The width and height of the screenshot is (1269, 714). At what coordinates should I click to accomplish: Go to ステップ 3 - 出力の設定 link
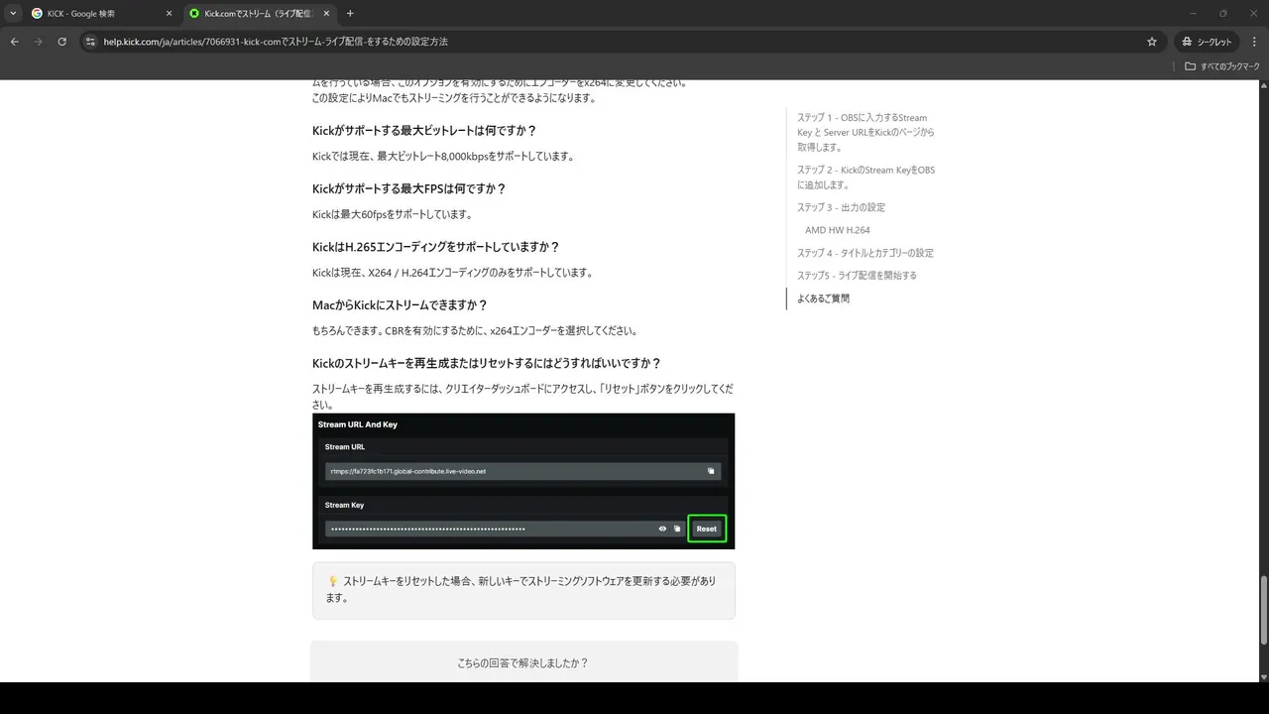coord(841,207)
